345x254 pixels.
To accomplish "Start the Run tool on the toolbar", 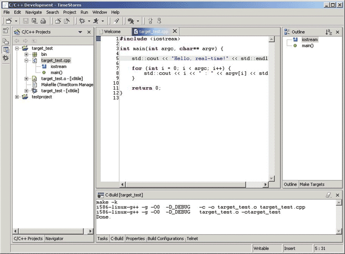I will point(96,20).
